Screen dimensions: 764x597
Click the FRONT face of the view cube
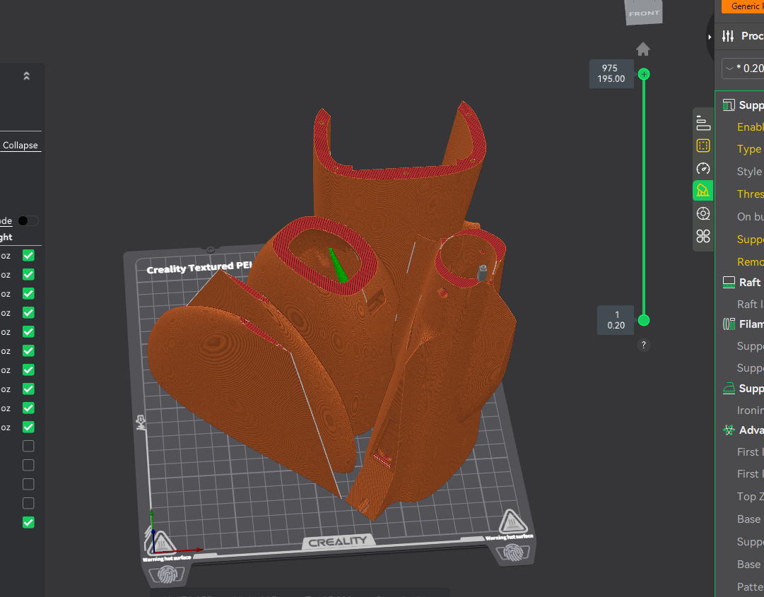point(644,13)
